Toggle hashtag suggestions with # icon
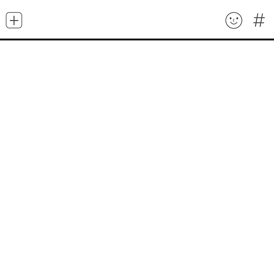Screen dimensions: 274x267 click(259, 20)
